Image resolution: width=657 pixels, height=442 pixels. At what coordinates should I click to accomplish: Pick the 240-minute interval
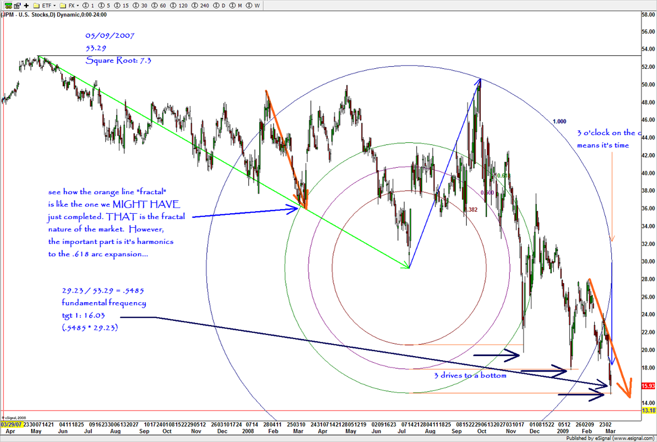pyautogui.click(x=199, y=6)
